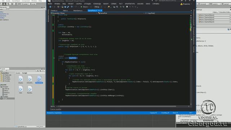Image resolution: width=231 pixels, height=130 pixels.
Task: Open the ОТЛАДКА menu in Visual Studio
Action: click(x=87, y=4)
